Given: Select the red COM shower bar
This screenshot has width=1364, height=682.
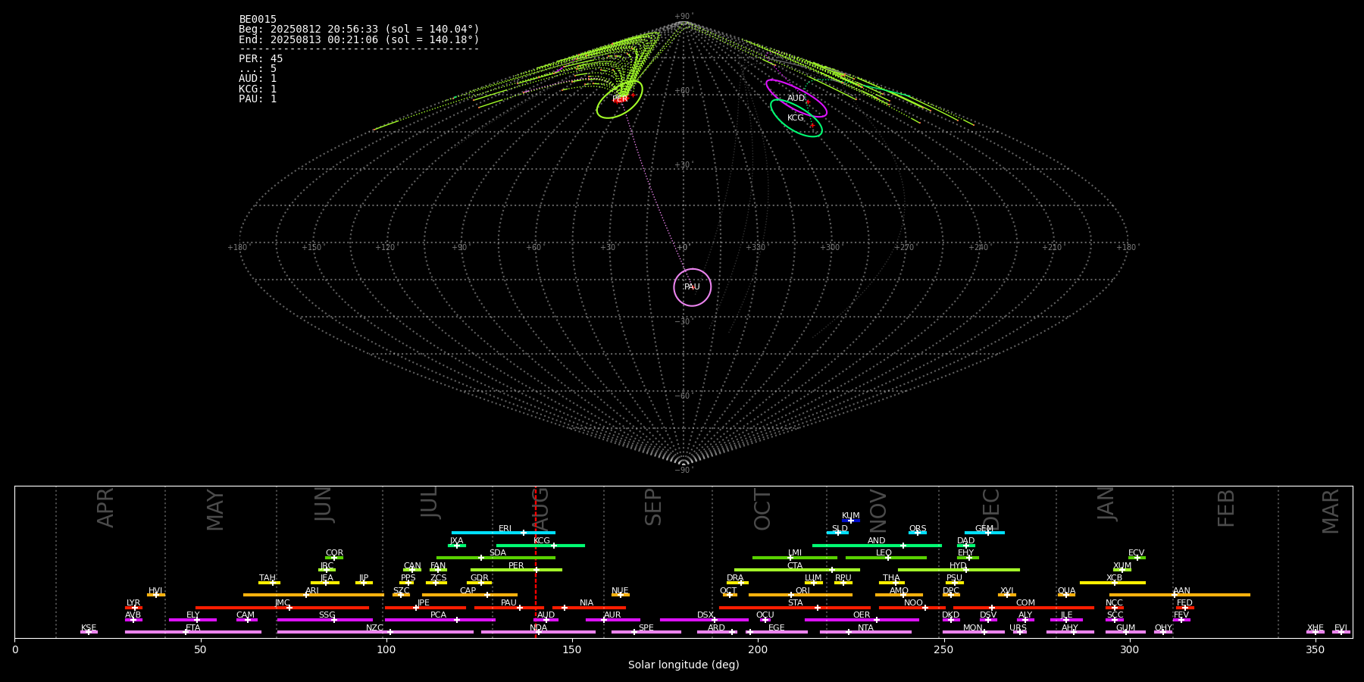Looking at the screenshot, I should click(1025, 608).
